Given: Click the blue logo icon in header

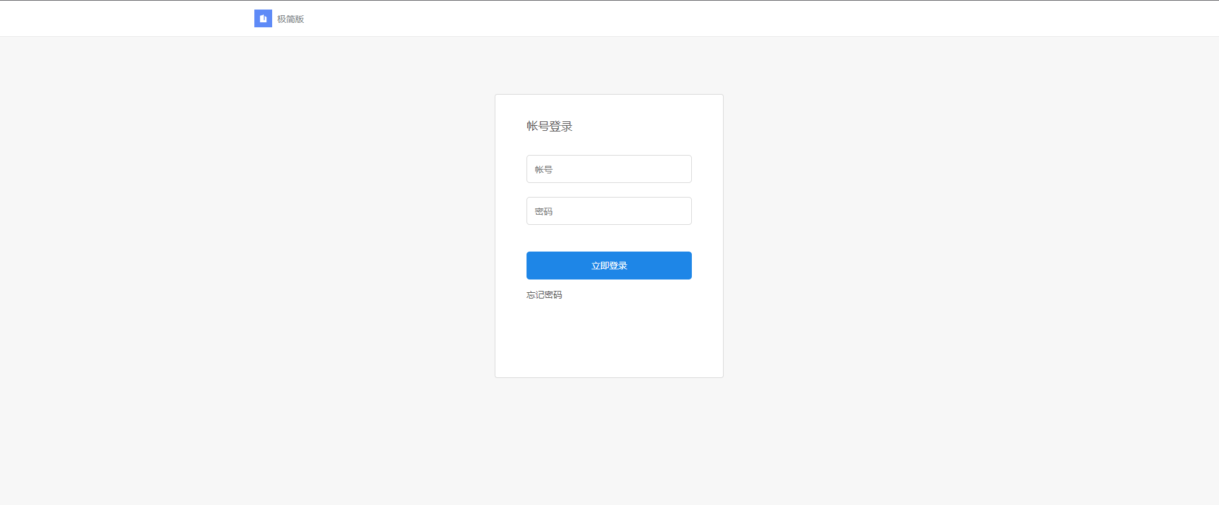Looking at the screenshot, I should (263, 18).
